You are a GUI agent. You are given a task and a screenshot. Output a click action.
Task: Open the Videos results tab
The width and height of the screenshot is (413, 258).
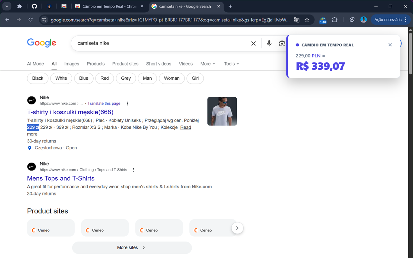[x=186, y=64]
